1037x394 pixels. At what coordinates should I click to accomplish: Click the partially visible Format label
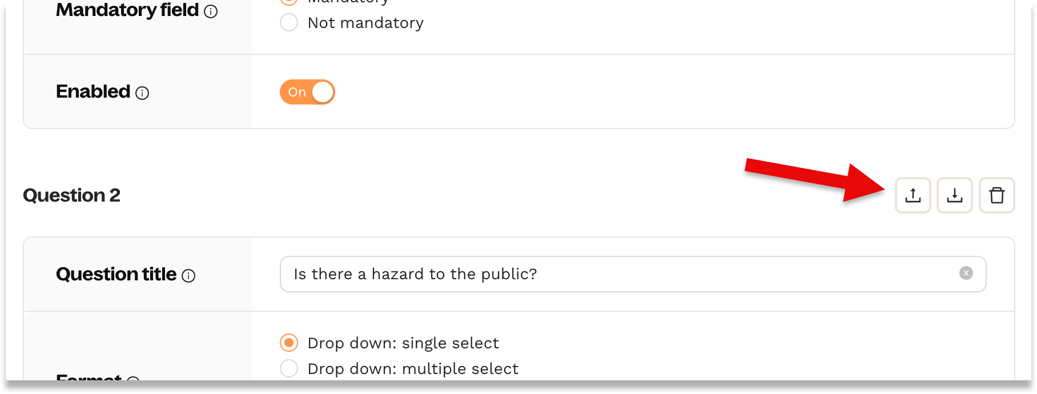(x=89, y=377)
